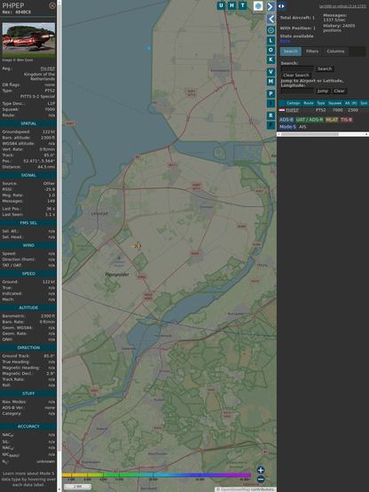Image resolution: width=369 pixels, height=492 pixels.
Task: Click the blue dot marker on water
Action: click(x=149, y=48)
